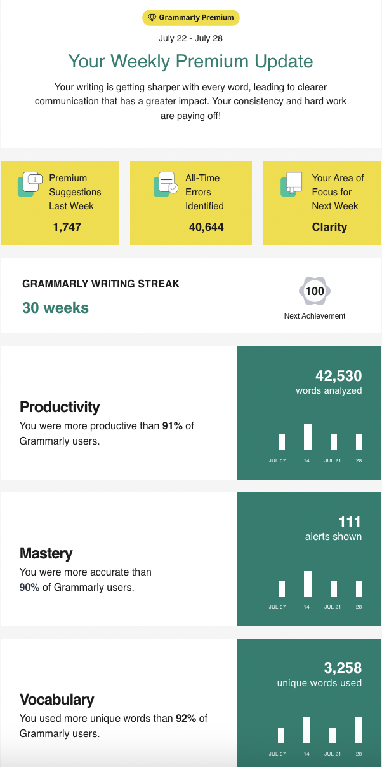
Task: Click the tallest bar in Productivity chart
Action: (x=308, y=437)
